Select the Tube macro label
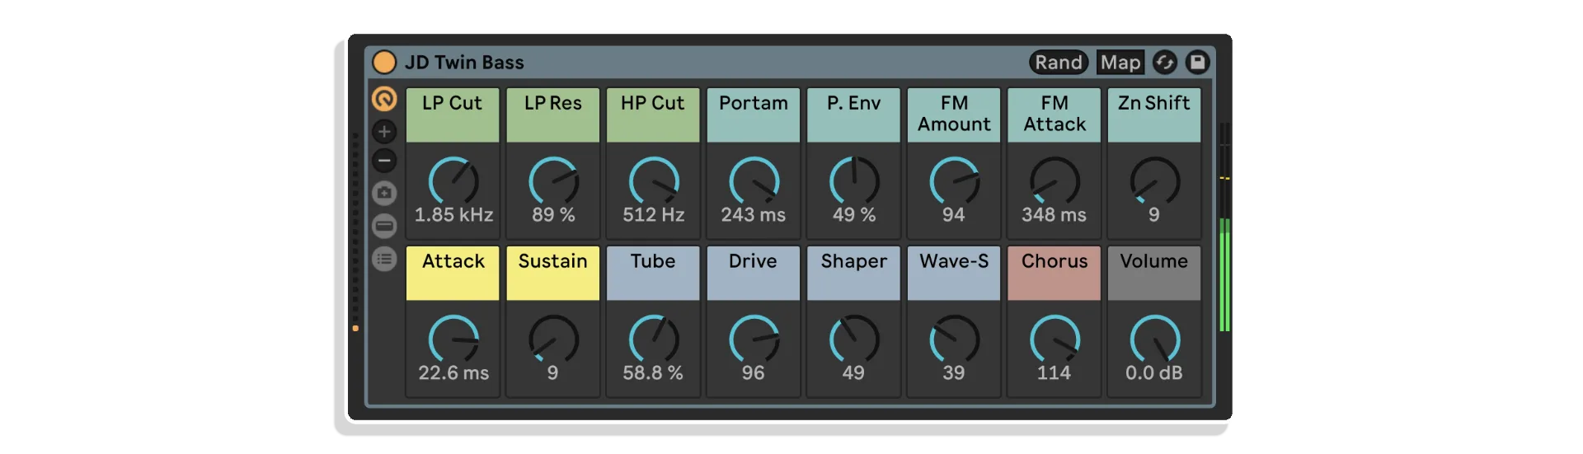This screenshot has height=454, width=1583. 654,273
